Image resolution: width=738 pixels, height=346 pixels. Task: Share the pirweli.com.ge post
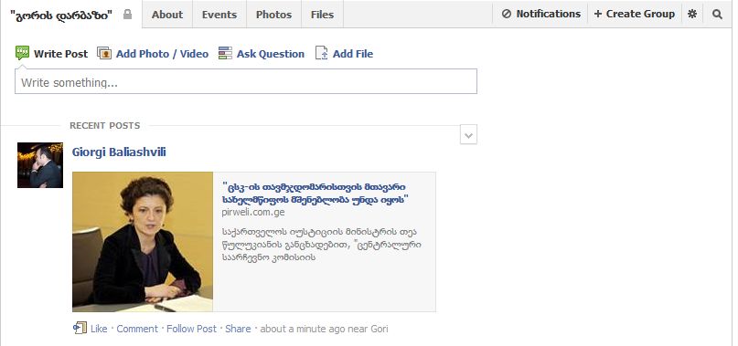click(x=238, y=329)
